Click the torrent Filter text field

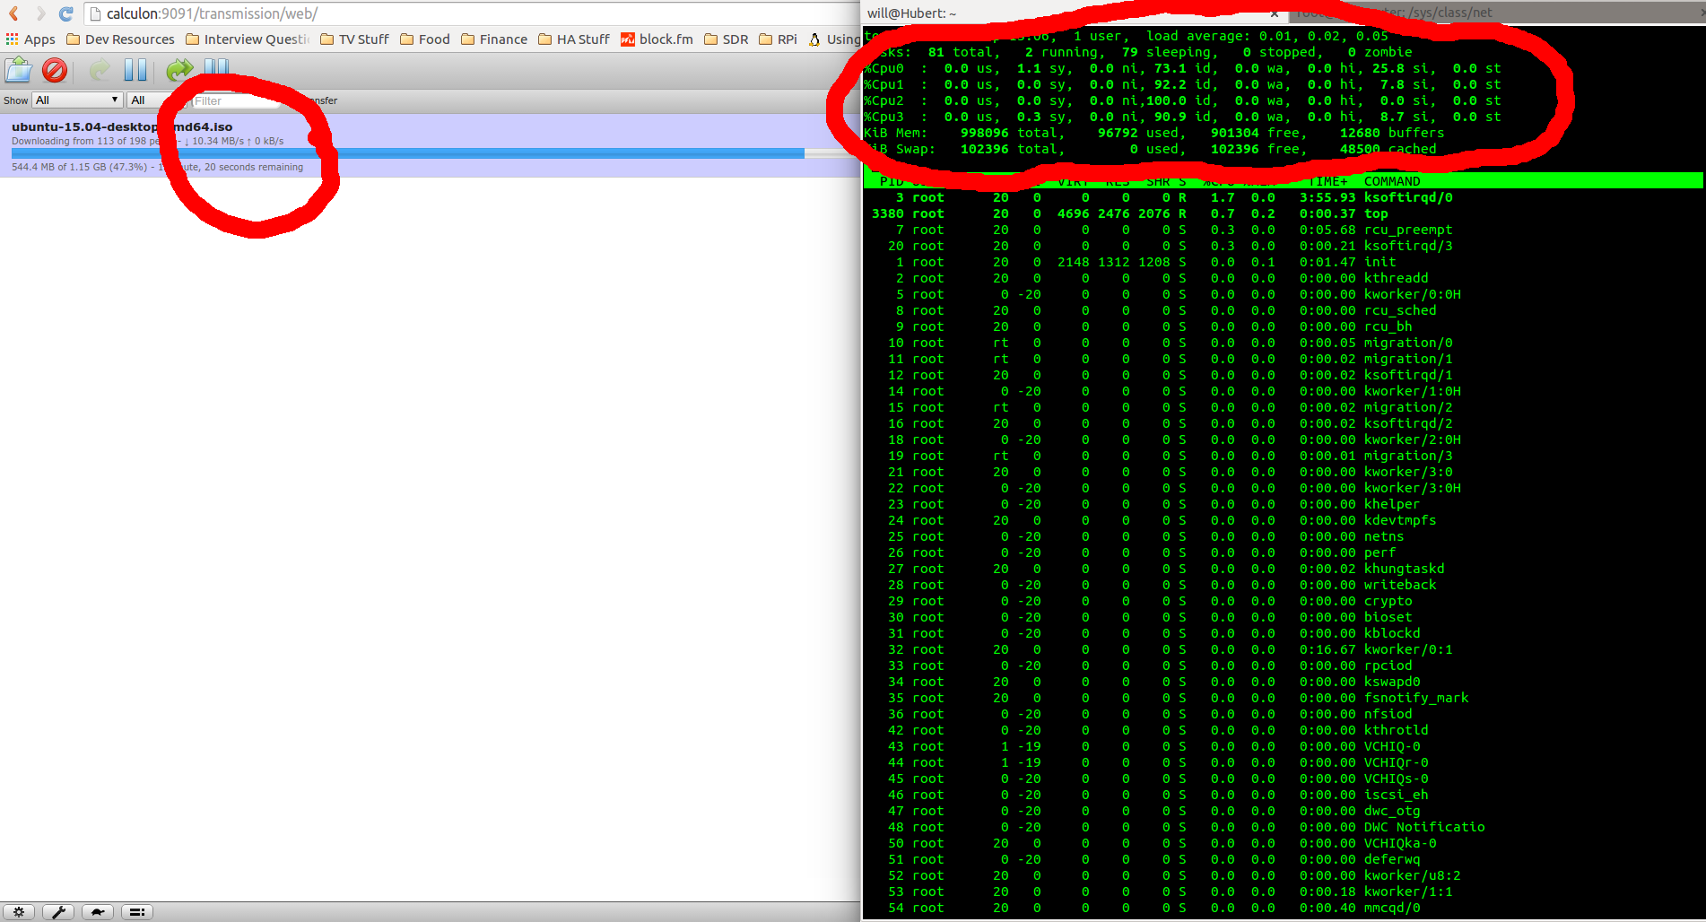(237, 100)
